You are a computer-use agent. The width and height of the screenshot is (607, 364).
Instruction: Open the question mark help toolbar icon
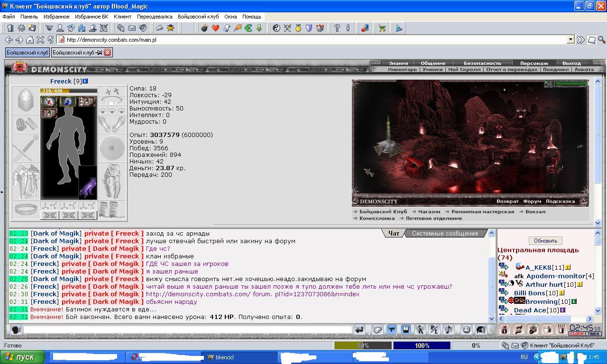pyautogui.click(x=337, y=28)
